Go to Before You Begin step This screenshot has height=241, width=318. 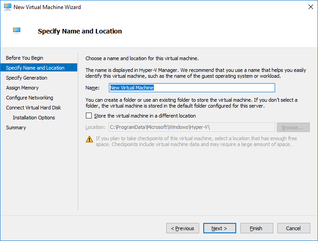[x=24, y=58]
